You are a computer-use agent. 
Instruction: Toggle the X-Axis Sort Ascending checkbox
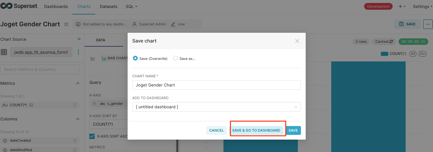pyautogui.click(x=92, y=136)
